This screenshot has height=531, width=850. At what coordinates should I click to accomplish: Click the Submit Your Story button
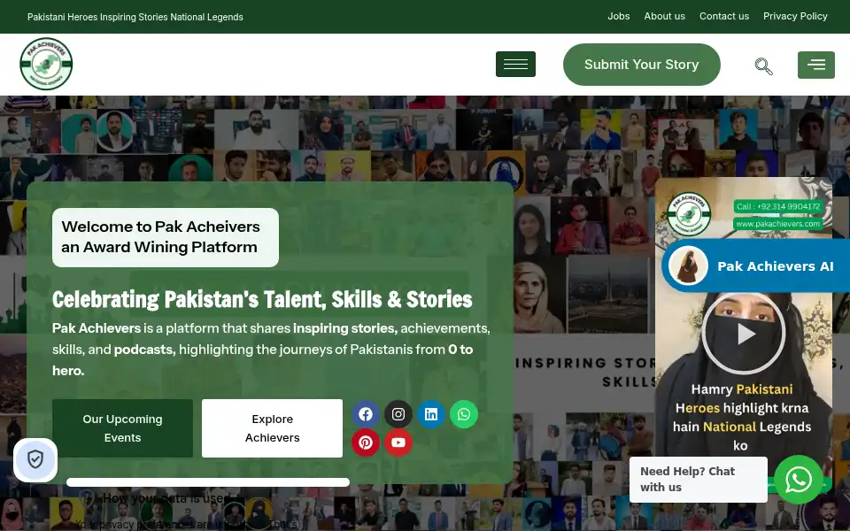pyautogui.click(x=642, y=65)
